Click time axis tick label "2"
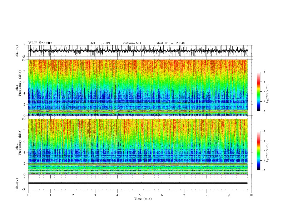Image resolution: width=283 pixels, height=219 pixels. click(73, 195)
